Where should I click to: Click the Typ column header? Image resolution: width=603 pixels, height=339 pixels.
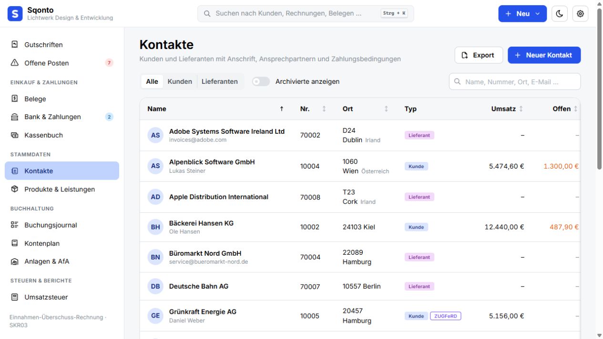[x=410, y=109]
